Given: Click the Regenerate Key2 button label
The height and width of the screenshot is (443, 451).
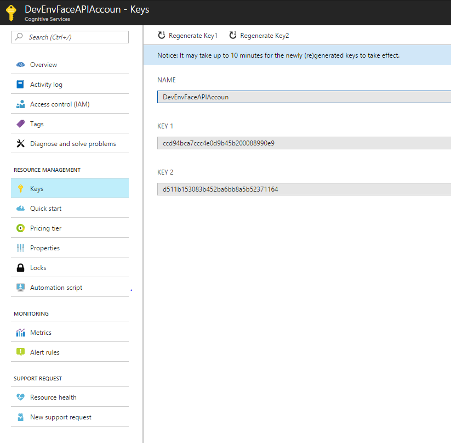Looking at the screenshot, I should tap(265, 36).
